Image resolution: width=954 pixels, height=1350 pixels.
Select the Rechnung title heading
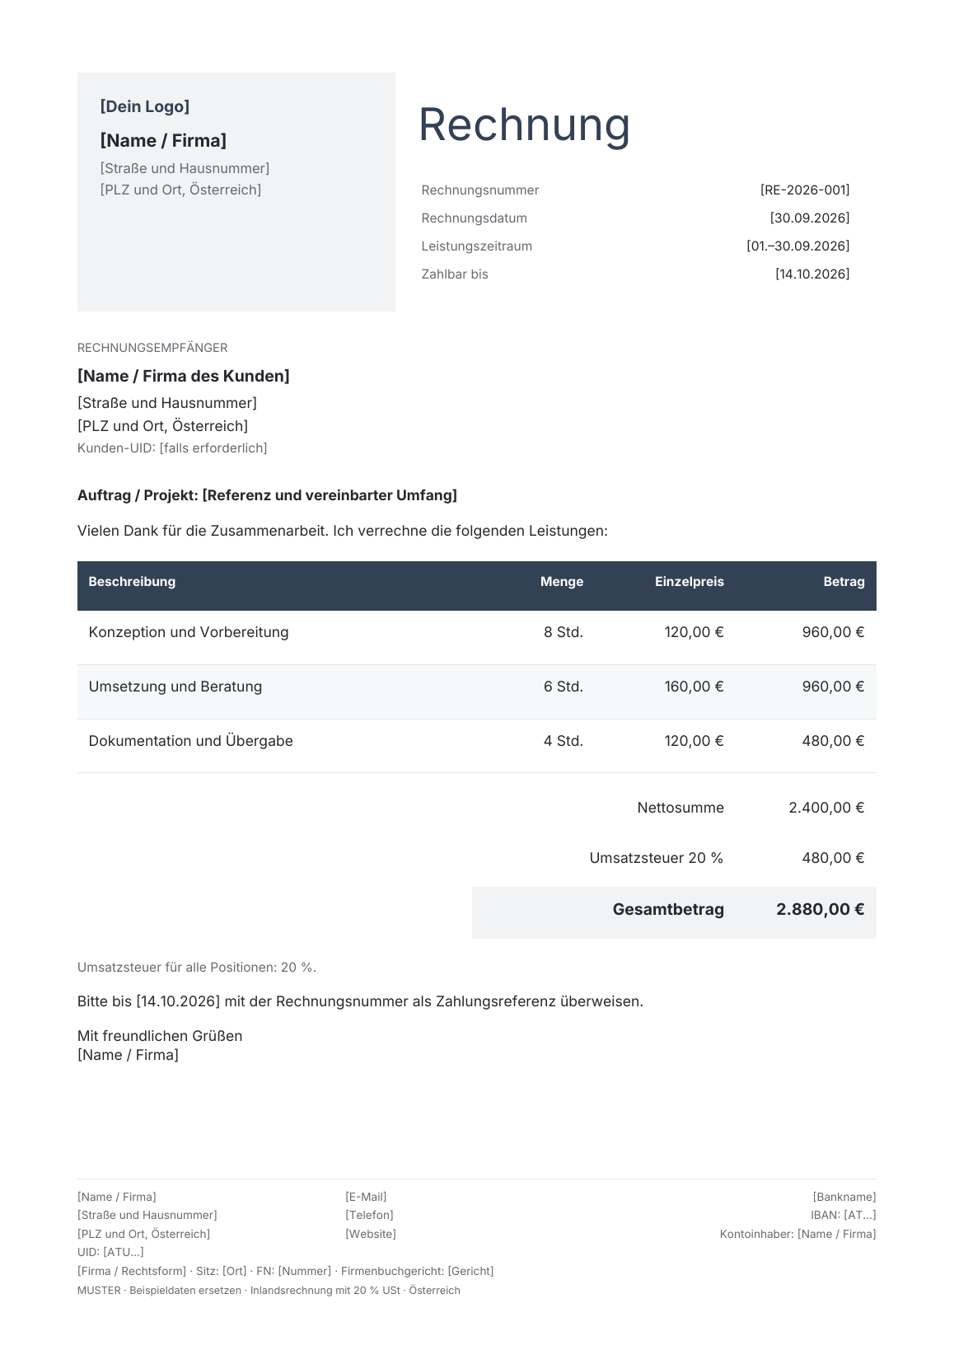[x=524, y=124]
